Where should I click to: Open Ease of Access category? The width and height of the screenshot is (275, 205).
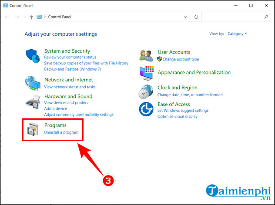[x=174, y=104]
